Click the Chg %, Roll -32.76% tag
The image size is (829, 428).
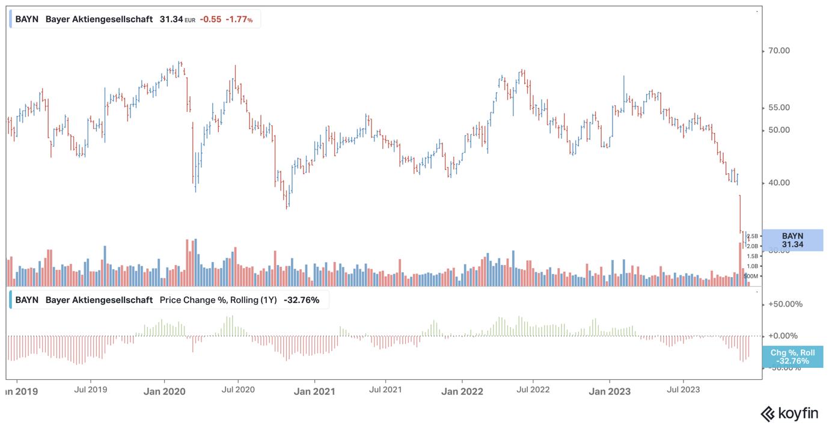tap(792, 357)
